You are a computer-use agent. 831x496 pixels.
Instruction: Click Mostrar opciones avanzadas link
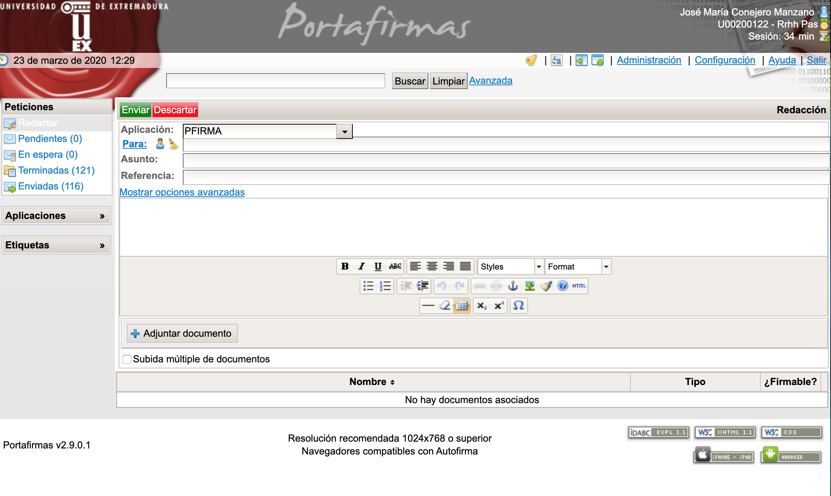click(x=182, y=192)
